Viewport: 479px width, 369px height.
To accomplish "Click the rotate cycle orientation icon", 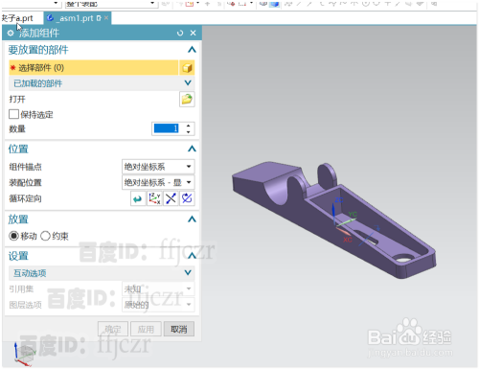I will [x=187, y=198].
